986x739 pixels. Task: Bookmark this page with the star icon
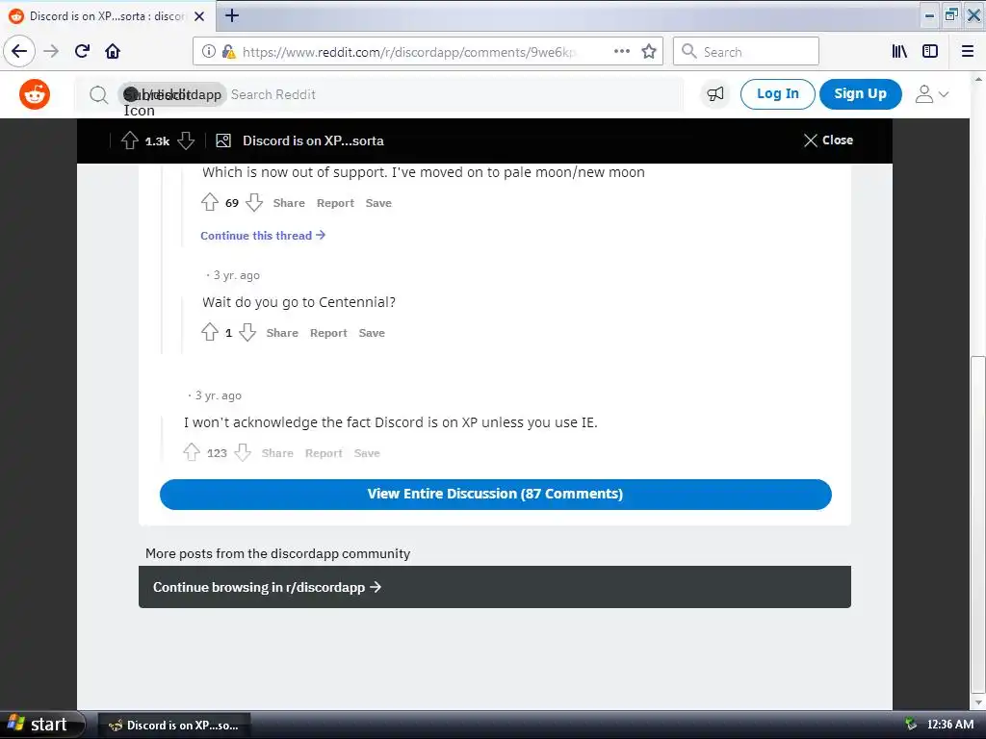pos(649,52)
